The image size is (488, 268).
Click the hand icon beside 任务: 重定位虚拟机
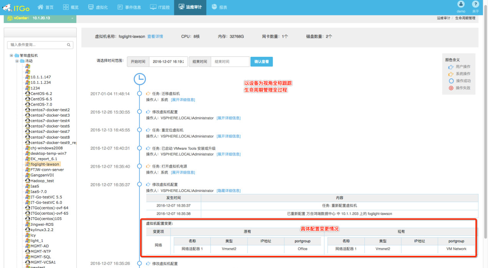pyautogui.click(x=149, y=130)
